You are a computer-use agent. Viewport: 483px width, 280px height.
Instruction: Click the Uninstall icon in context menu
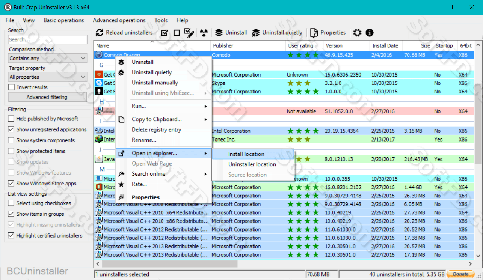[121, 62]
